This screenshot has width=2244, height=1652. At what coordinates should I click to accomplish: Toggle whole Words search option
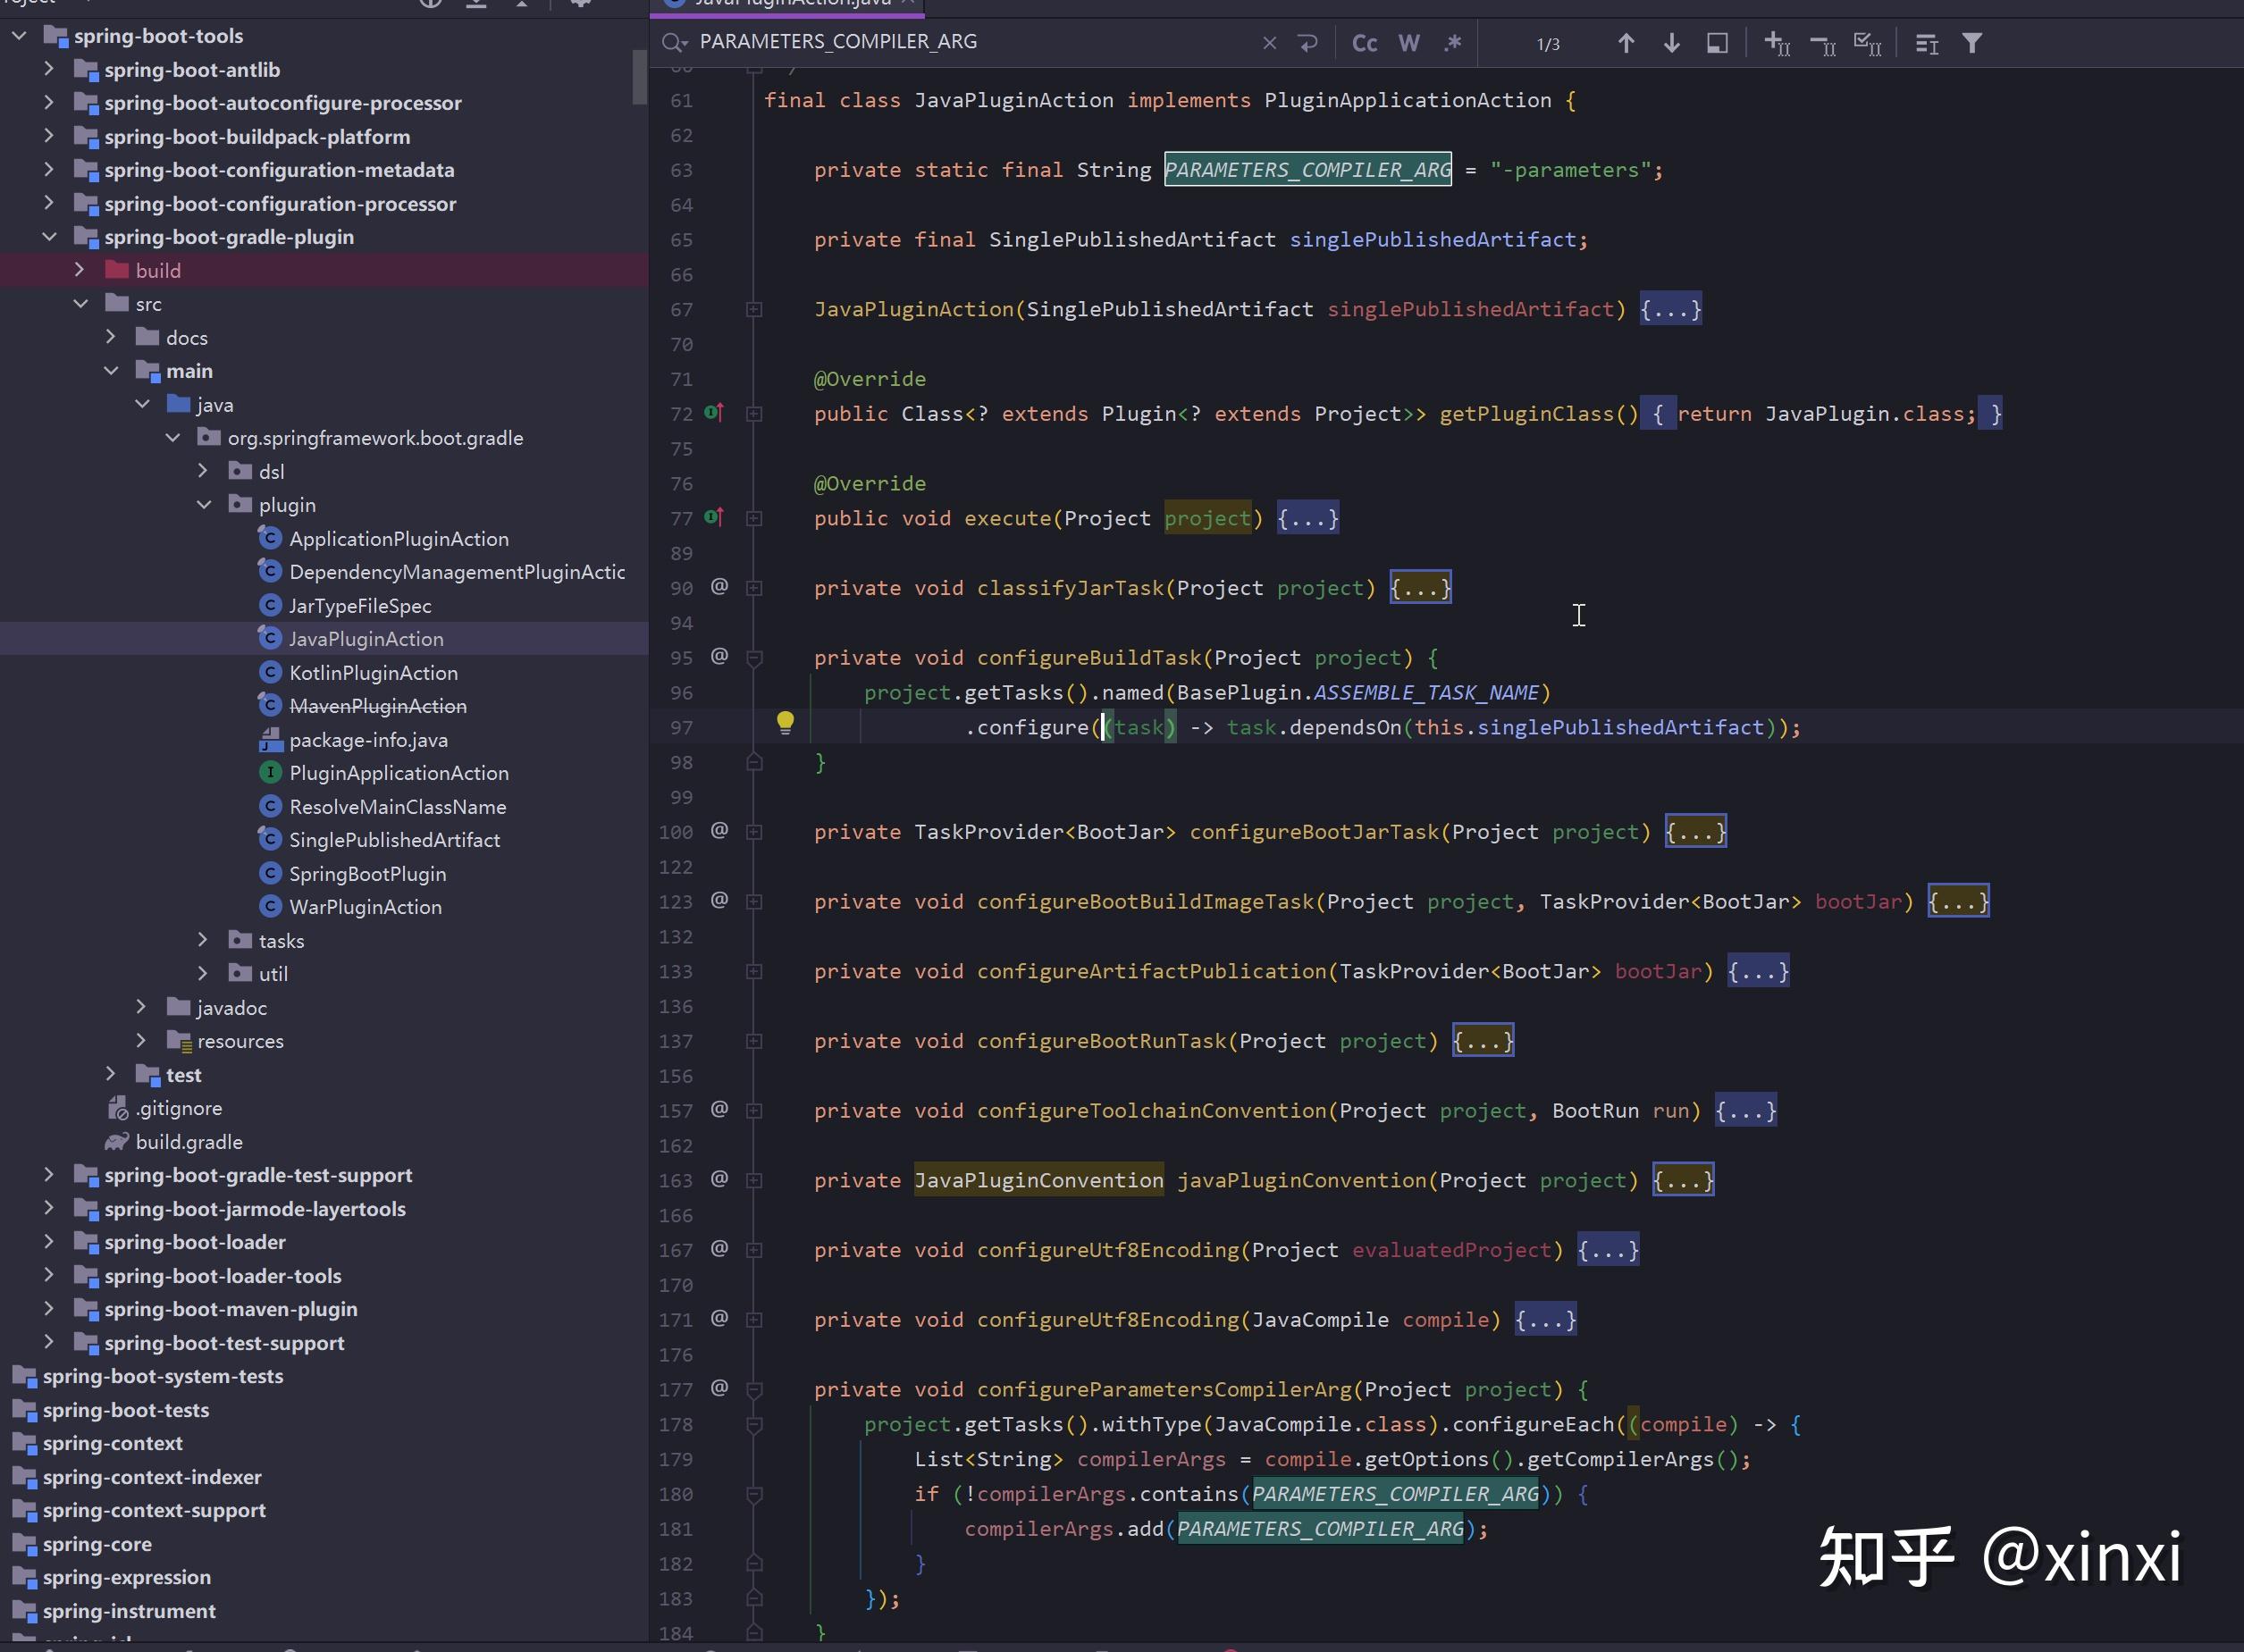click(1409, 43)
